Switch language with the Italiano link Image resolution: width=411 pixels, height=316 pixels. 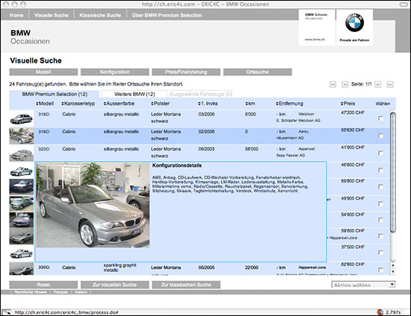[81, 292]
